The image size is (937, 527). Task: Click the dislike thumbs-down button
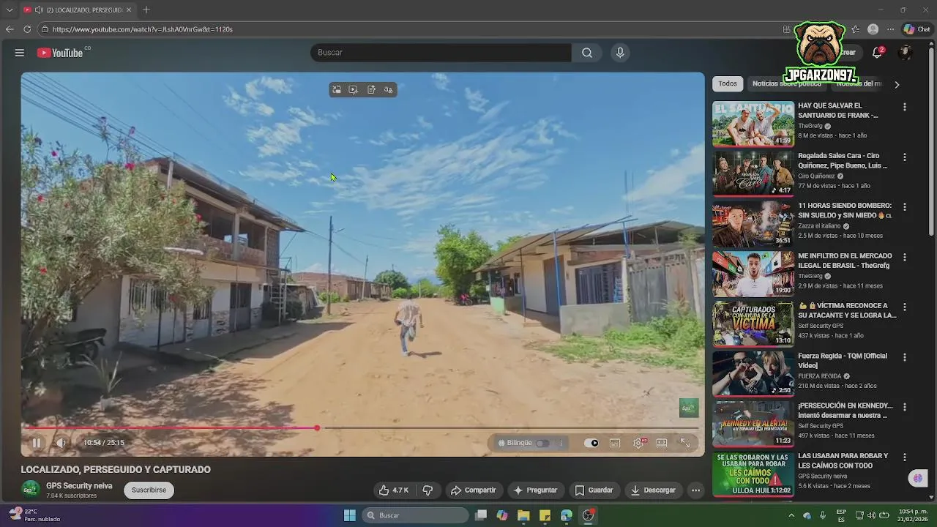(428, 490)
